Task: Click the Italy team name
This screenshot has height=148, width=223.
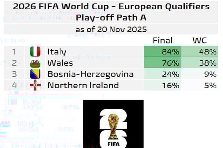Action: [x=57, y=52]
